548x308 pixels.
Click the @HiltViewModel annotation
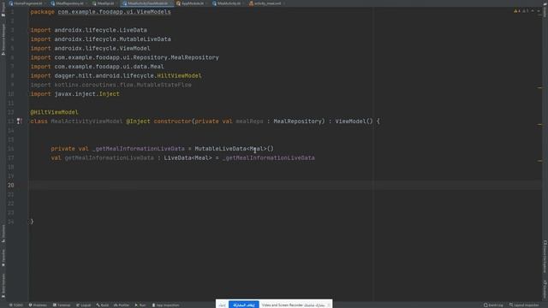54,112
